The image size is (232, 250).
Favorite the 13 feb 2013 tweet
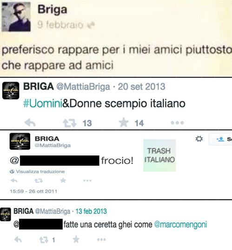pyautogui.click(x=76, y=239)
